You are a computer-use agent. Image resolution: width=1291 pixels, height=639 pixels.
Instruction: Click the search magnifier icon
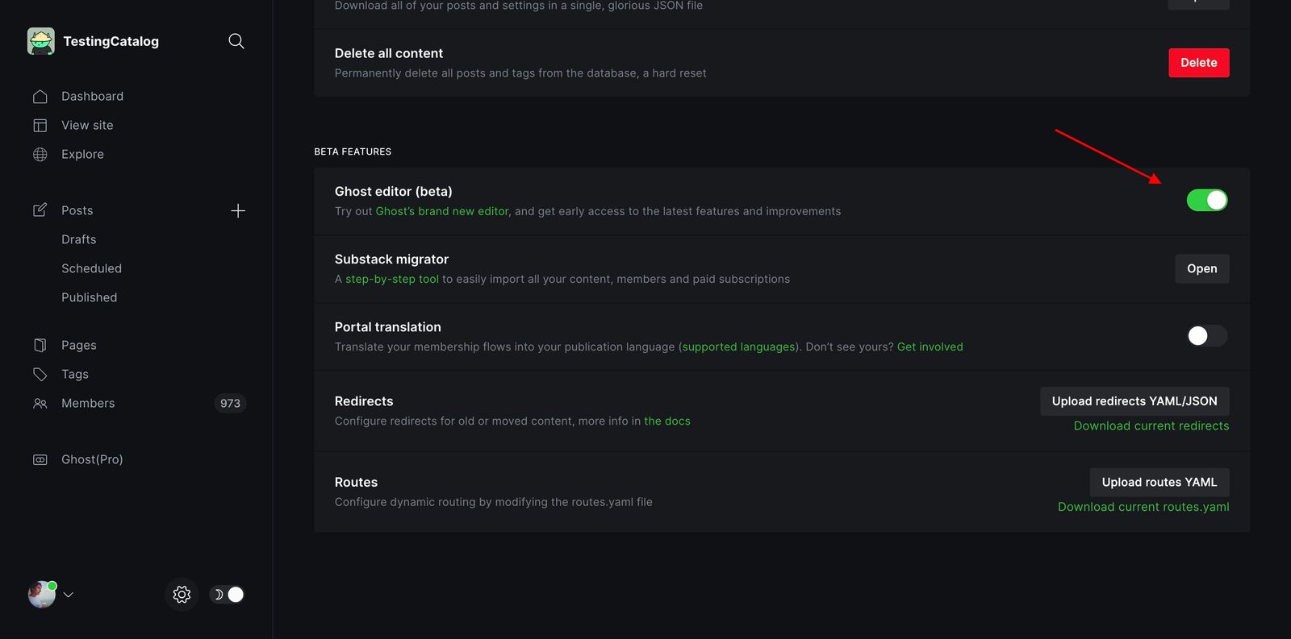[x=236, y=40]
